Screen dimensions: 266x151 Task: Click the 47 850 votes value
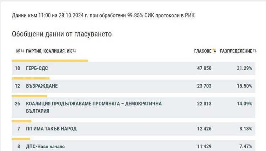(204, 68)
